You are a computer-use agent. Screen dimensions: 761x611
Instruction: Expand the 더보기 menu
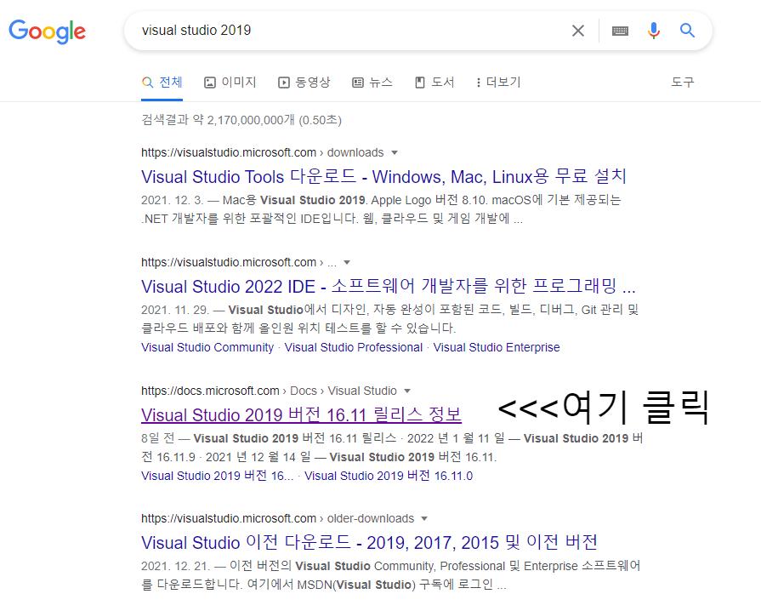pos(498,82)
